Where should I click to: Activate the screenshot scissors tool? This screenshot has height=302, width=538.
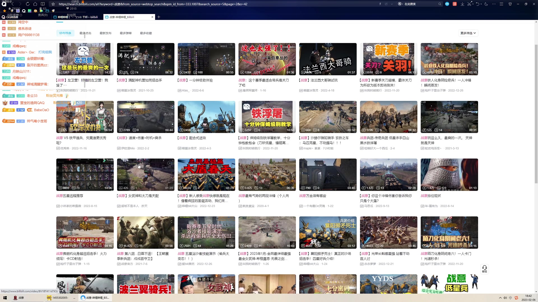469,4
